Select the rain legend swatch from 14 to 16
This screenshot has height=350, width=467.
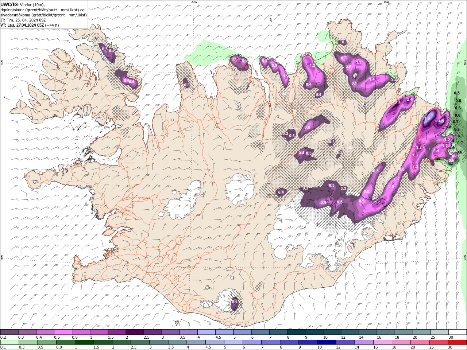pyautogui.click(x=363, y=342)
